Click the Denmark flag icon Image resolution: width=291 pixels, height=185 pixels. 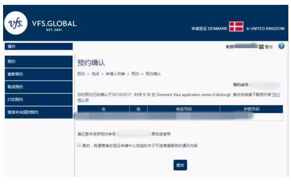pos(236,26)
